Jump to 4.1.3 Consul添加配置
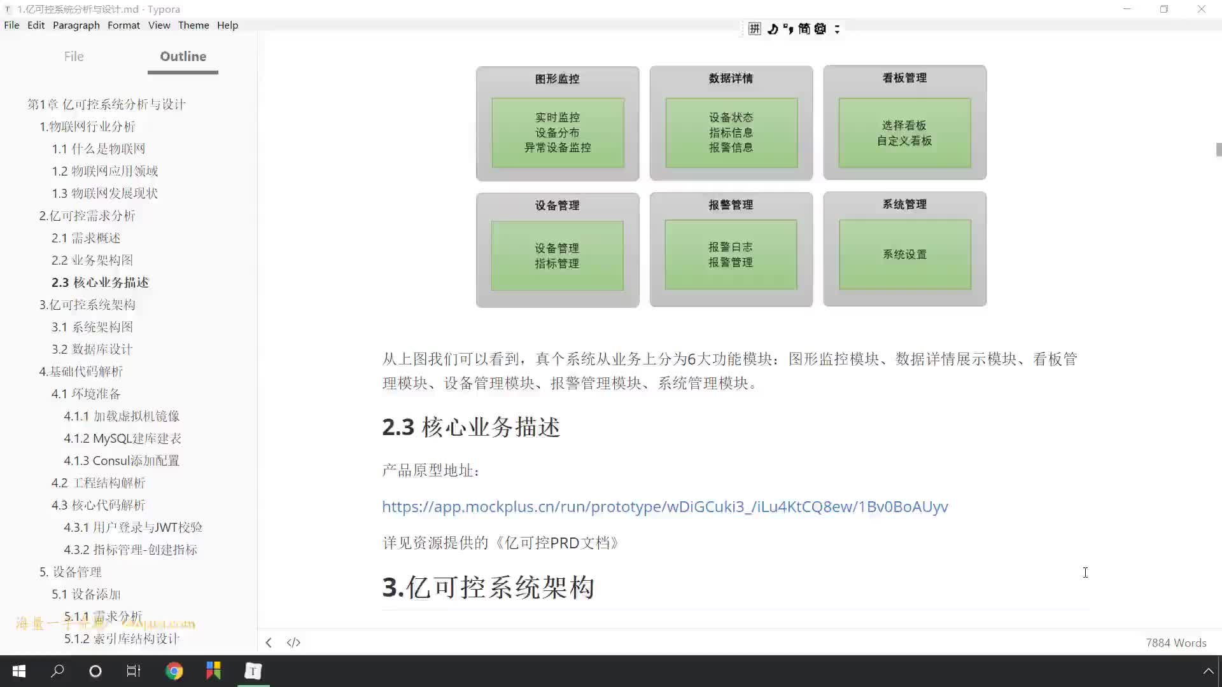Viewport: 1222px width, 687px height. [122, 461]
